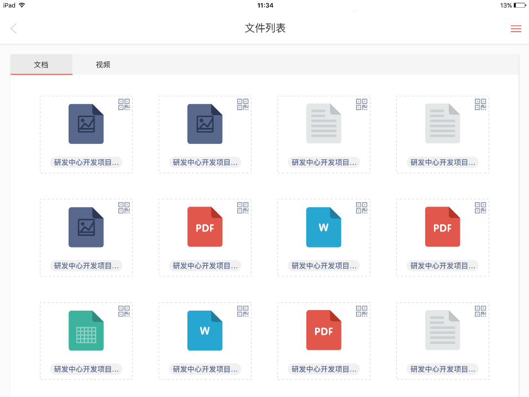Viewport: 529px width, 397px height.
Task: Open the red hamburger menu
Action: (x=515, y=29)
